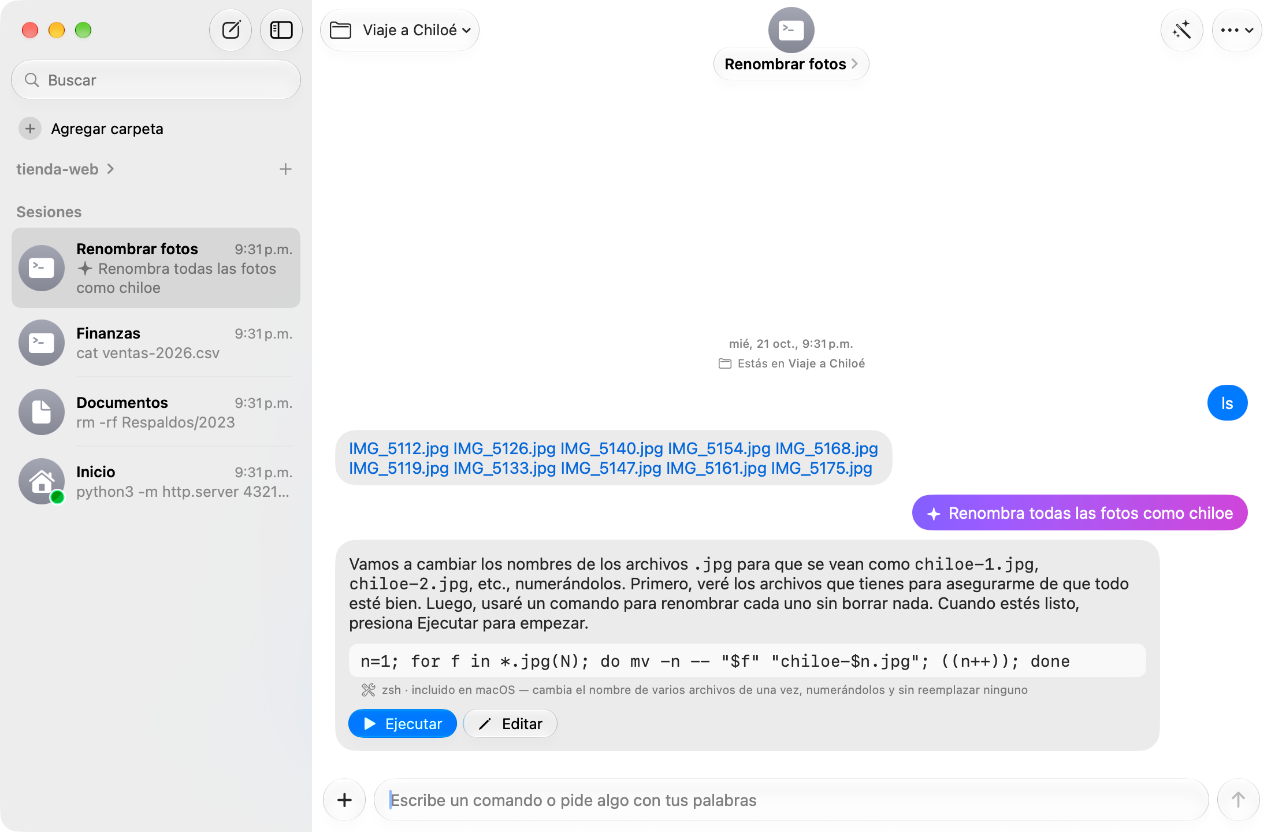Open the Viaje a Chiloé folder dropdown
Screen dimensions: 1271x832
(x=400, y=30)
